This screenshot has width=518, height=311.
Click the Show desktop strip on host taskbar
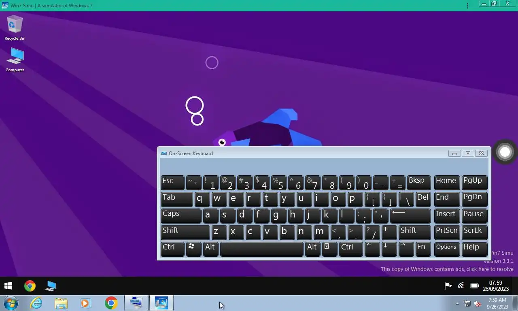pyautogui.click(x=514, y=286)
